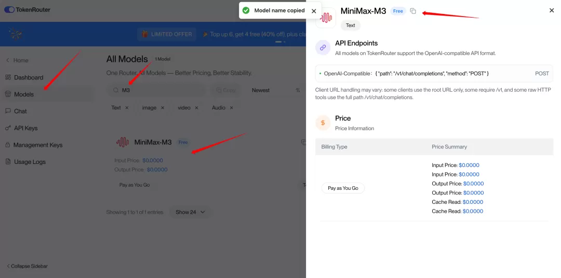Click copy icon on MiniMax-M3 card
This screenshot has width=561, height=278.
(x=303, y=142)
